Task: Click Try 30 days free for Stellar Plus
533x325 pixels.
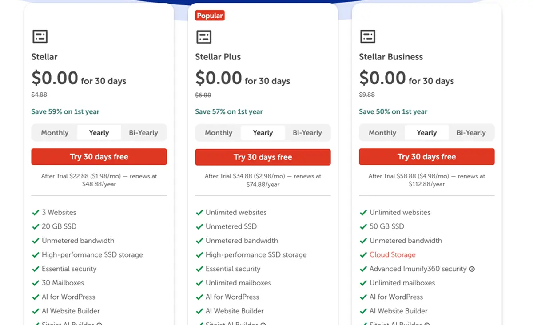Action: pos(263,157)
